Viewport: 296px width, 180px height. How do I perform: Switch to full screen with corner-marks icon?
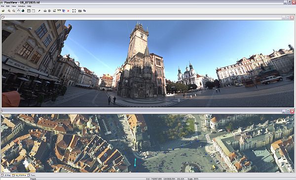74,11
